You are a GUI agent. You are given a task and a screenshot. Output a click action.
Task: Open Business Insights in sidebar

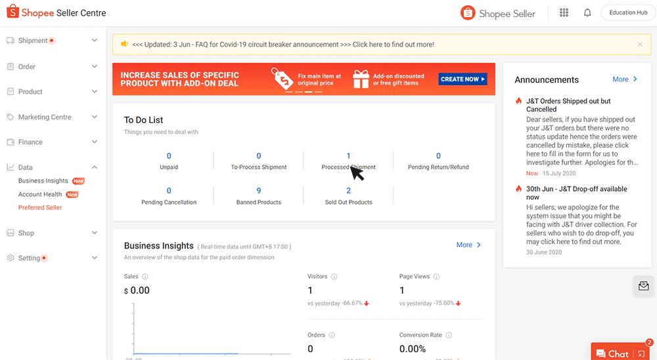(x=43, y=181)
